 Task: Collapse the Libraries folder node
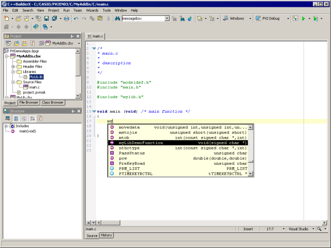[x=13, y=72]
